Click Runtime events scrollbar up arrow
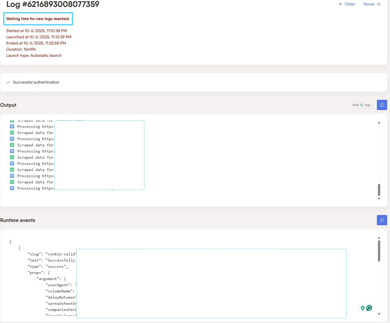390x323 pixels. pyautogui.click(x=379, y=238)
